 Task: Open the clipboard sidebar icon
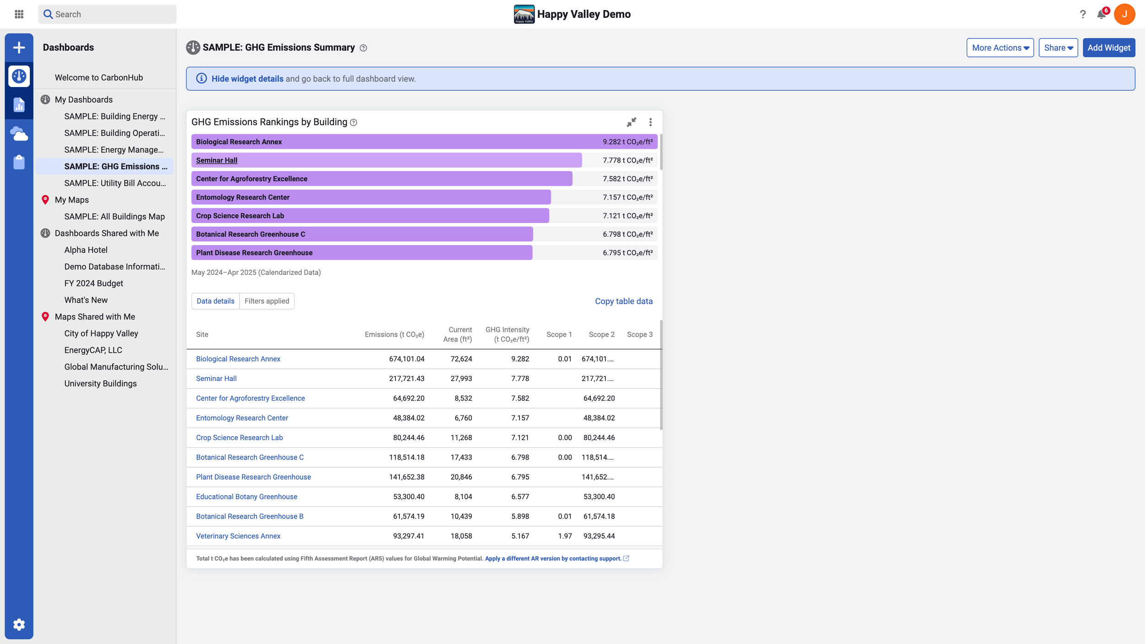pos(19,162)
